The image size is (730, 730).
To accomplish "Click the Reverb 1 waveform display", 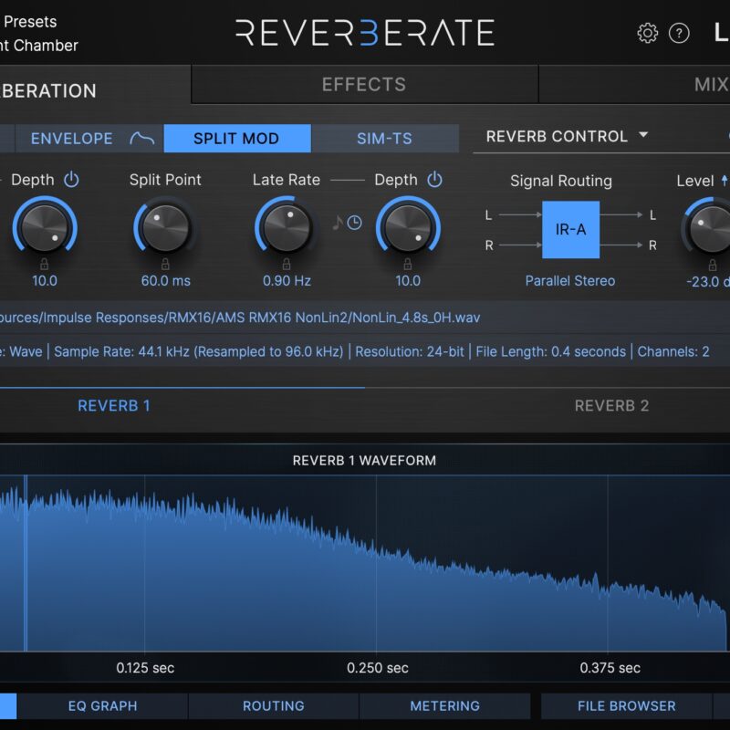I will pyautogui.click(x=365, y=563).
